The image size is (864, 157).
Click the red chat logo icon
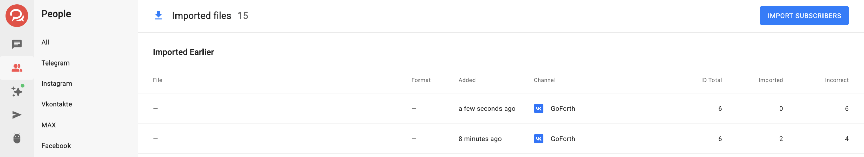coord(17,16)
